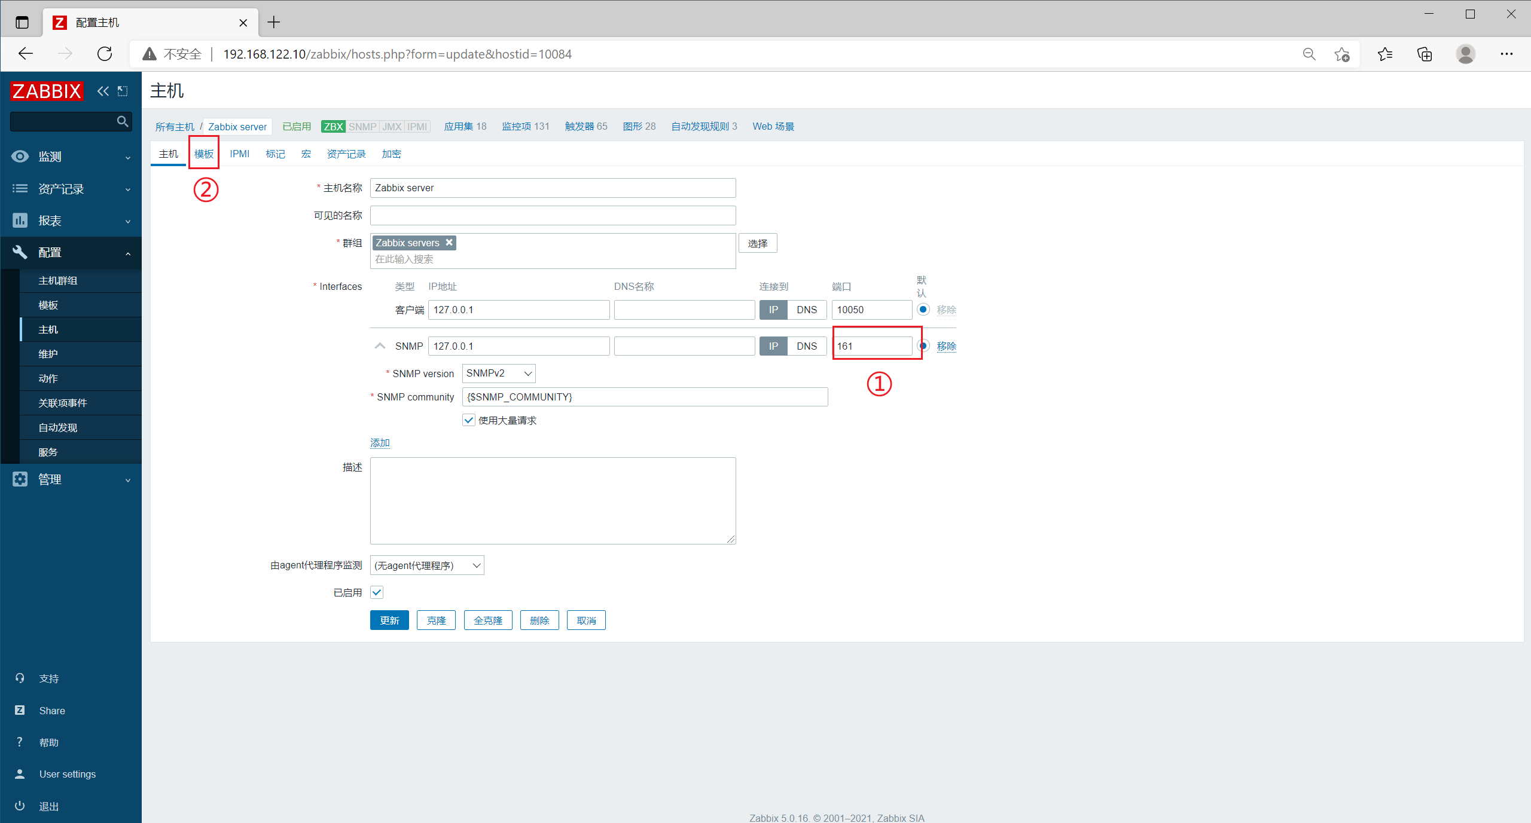Click the browser profile avatar
1531x823 pixels.
click(1465, 54)
